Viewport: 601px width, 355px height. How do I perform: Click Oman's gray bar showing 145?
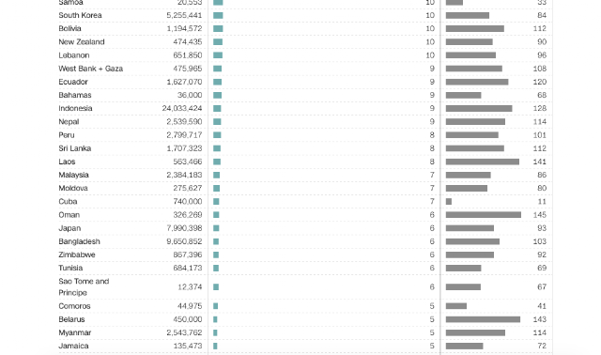(x=484, y=215)
